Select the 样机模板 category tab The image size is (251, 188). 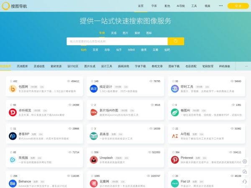click(225, 66)
